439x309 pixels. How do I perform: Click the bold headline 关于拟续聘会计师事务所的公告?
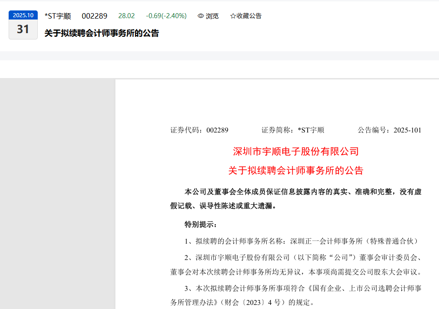[102, 33]
